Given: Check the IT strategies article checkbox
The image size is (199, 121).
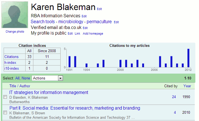Looking at the screenshot, I should coord(5,97).
